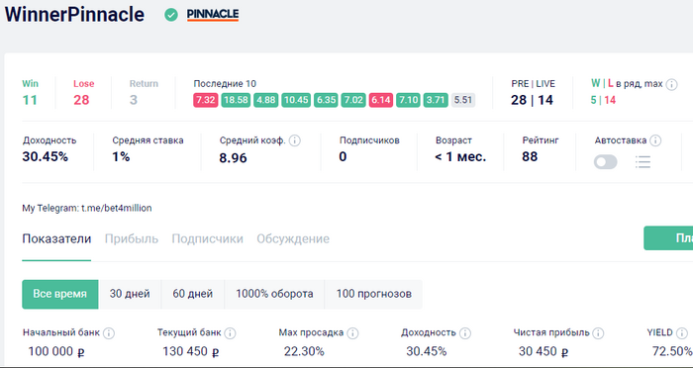The image size is (693, 368).
Task: Click info icon next to Автоставка
Action: pyautogui.click(x=655, y=140)
